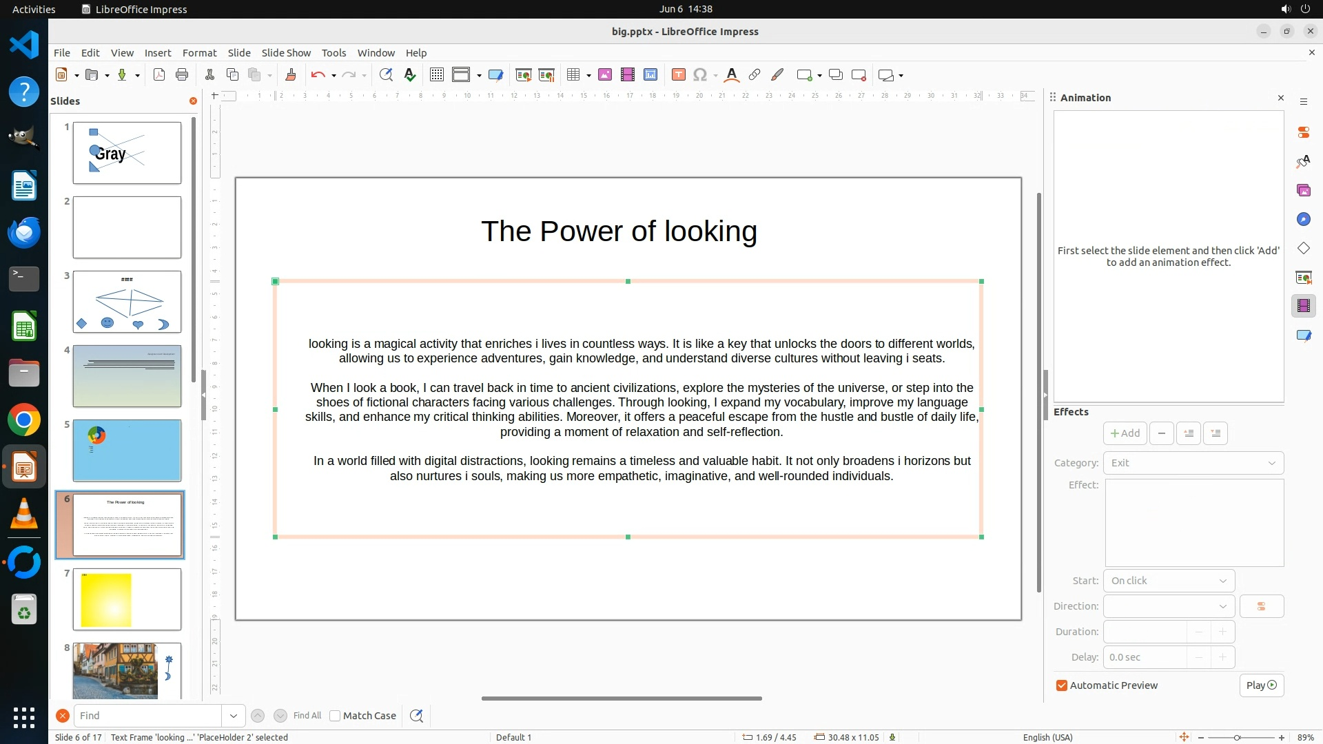Viewport: 1323px width, 744px height.
Task: Click the Print icon in toolbar
Action: (182, 75)
